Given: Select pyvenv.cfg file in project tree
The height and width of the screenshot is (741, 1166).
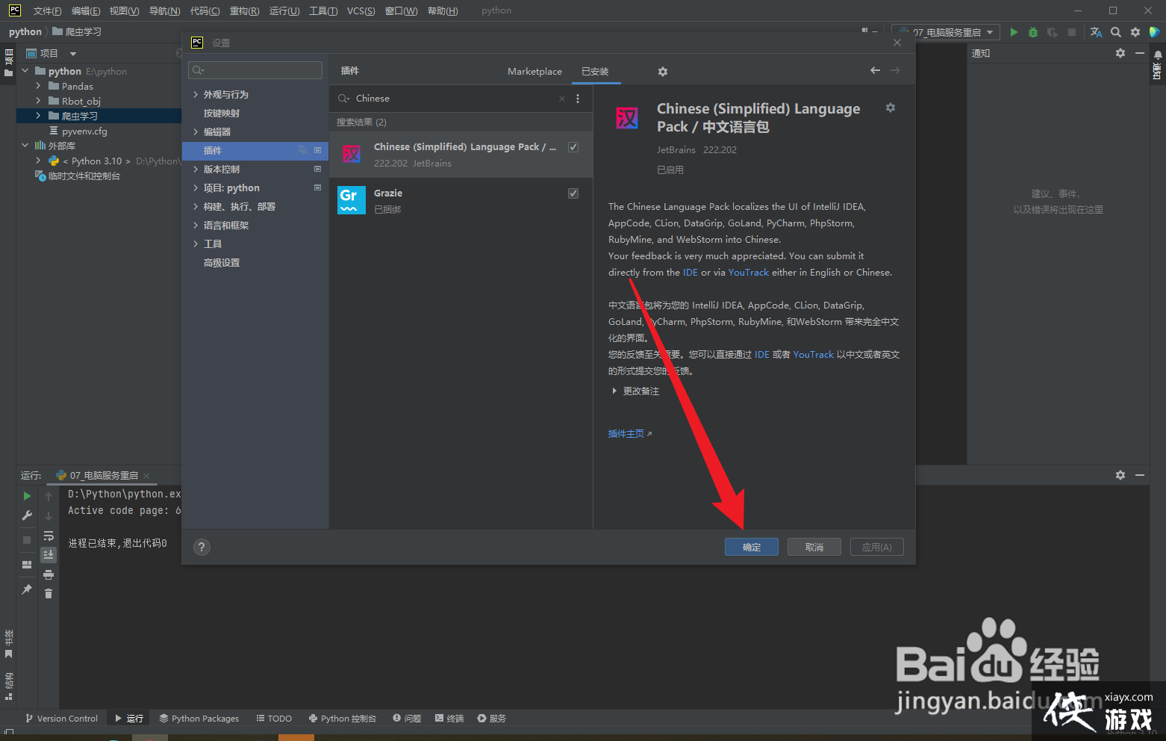Looking at the screenshot, I should coord(84,131).
